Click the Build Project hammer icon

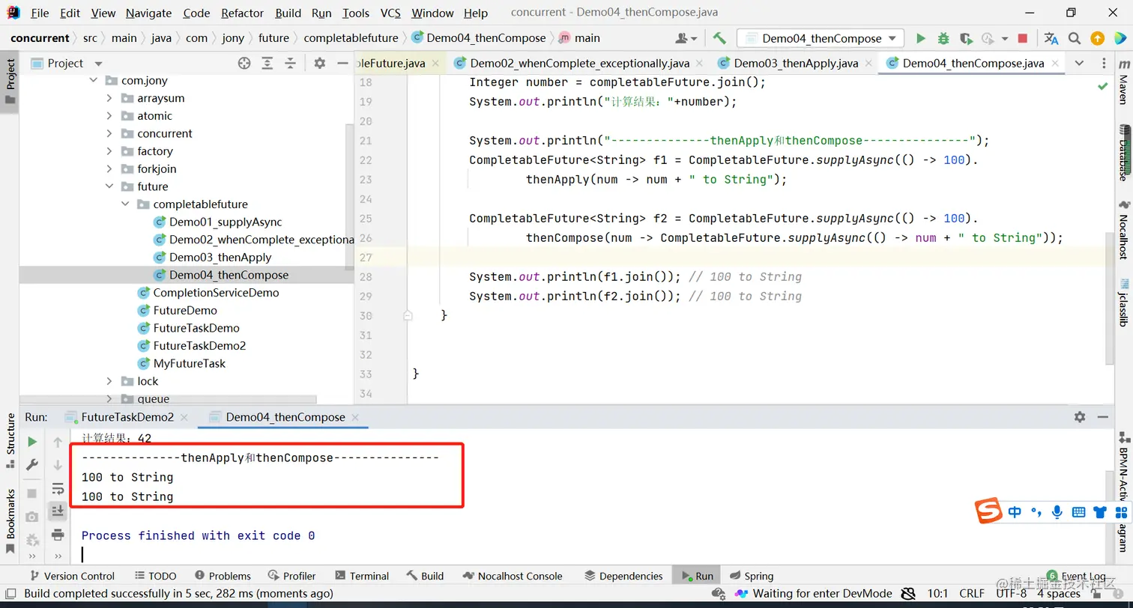pos(719,38)
